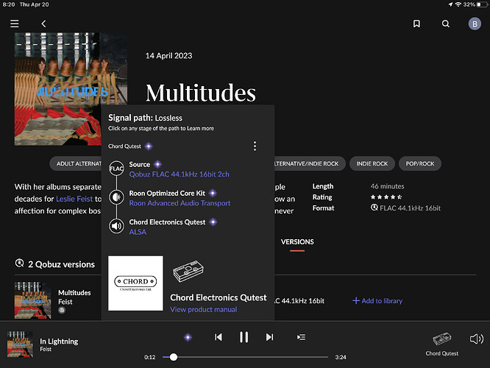Open the volume speaker control
This screenshot has width=490, height=368.
click(477, 339)
